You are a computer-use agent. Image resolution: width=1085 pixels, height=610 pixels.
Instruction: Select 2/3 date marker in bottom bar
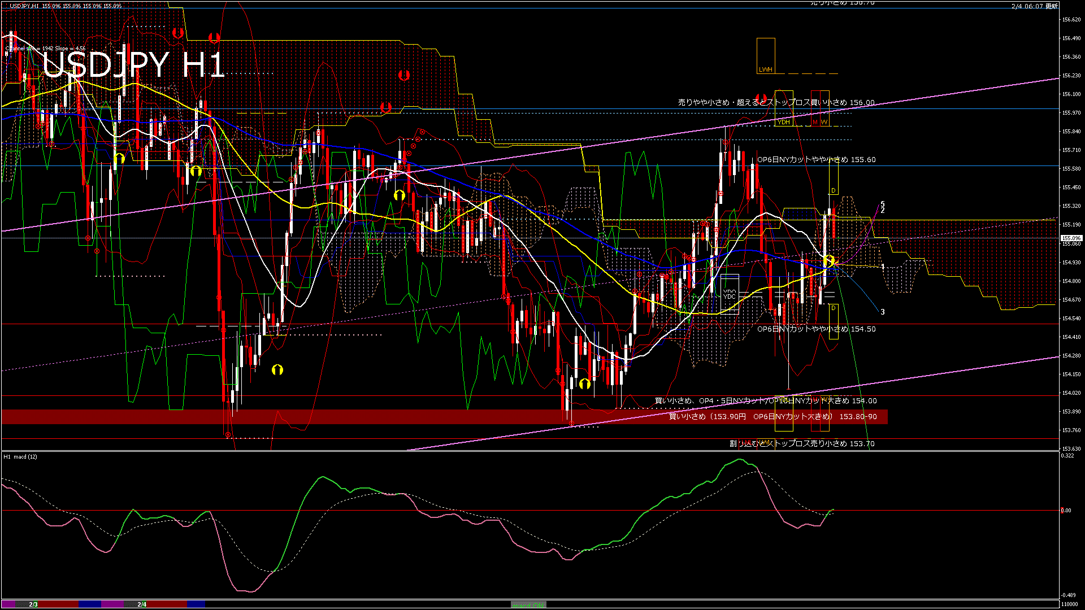[x=33, y=604]
